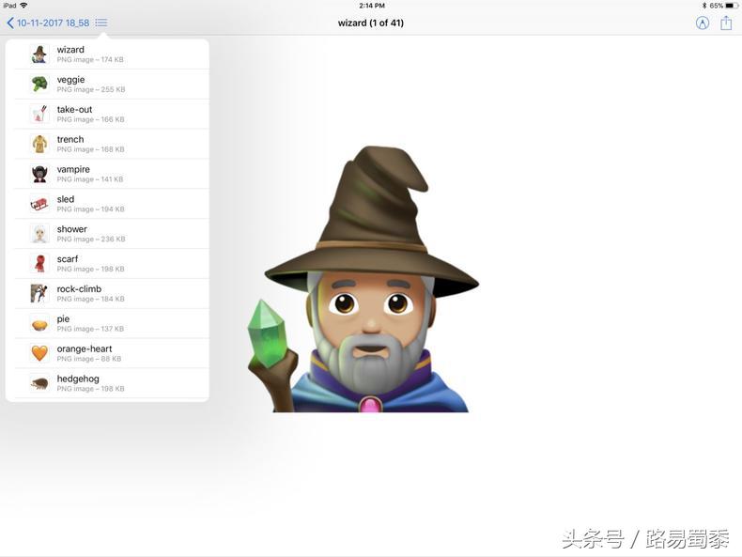
Task: Open the Markup pen tool
Action: (x=703, y=23)
